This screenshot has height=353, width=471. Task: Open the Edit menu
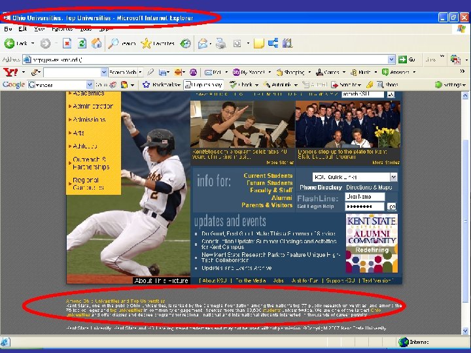22,29
